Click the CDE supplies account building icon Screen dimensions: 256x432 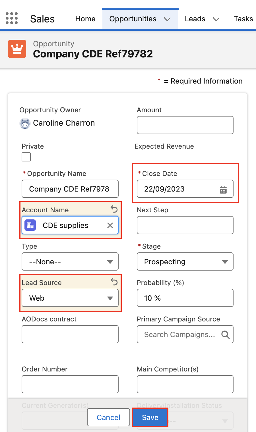click(30, 225)
